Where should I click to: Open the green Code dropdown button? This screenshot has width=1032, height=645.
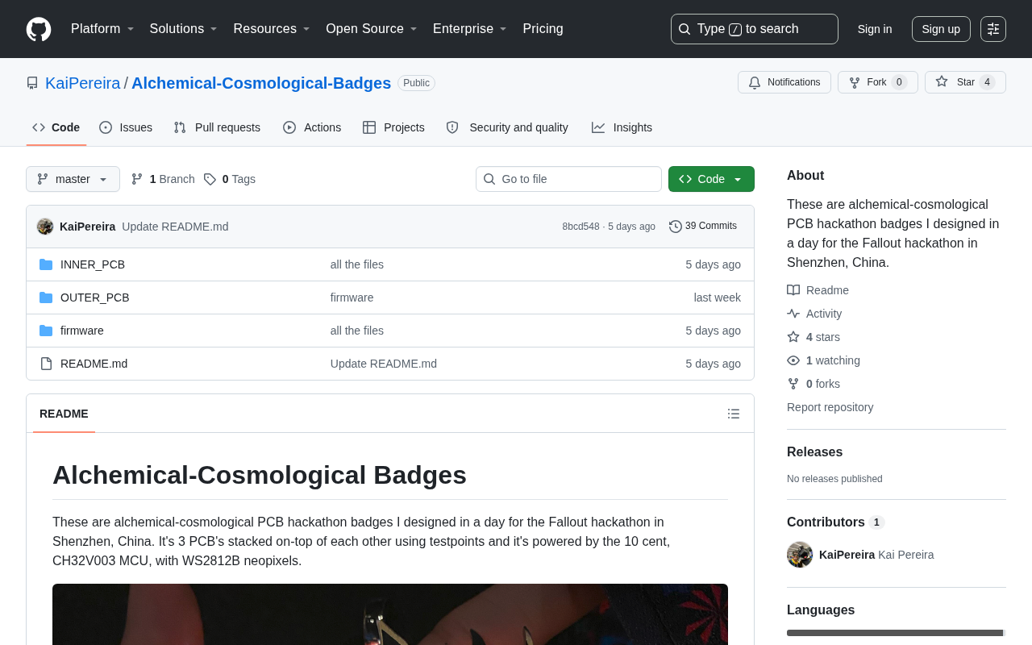point(711,179)
